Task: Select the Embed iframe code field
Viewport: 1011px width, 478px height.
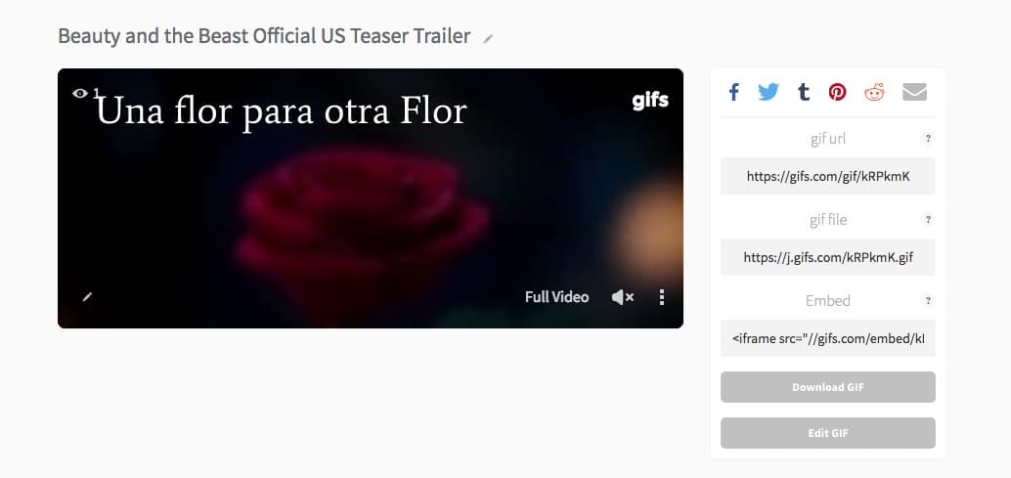Action: tap(828, 338)
